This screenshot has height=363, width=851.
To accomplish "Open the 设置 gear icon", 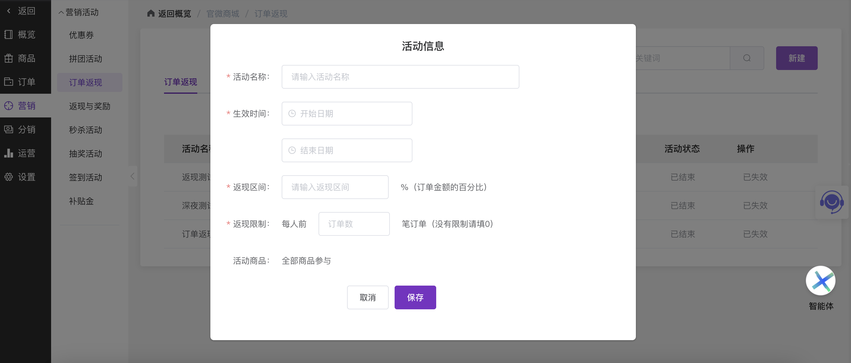I will pos(9,177).
